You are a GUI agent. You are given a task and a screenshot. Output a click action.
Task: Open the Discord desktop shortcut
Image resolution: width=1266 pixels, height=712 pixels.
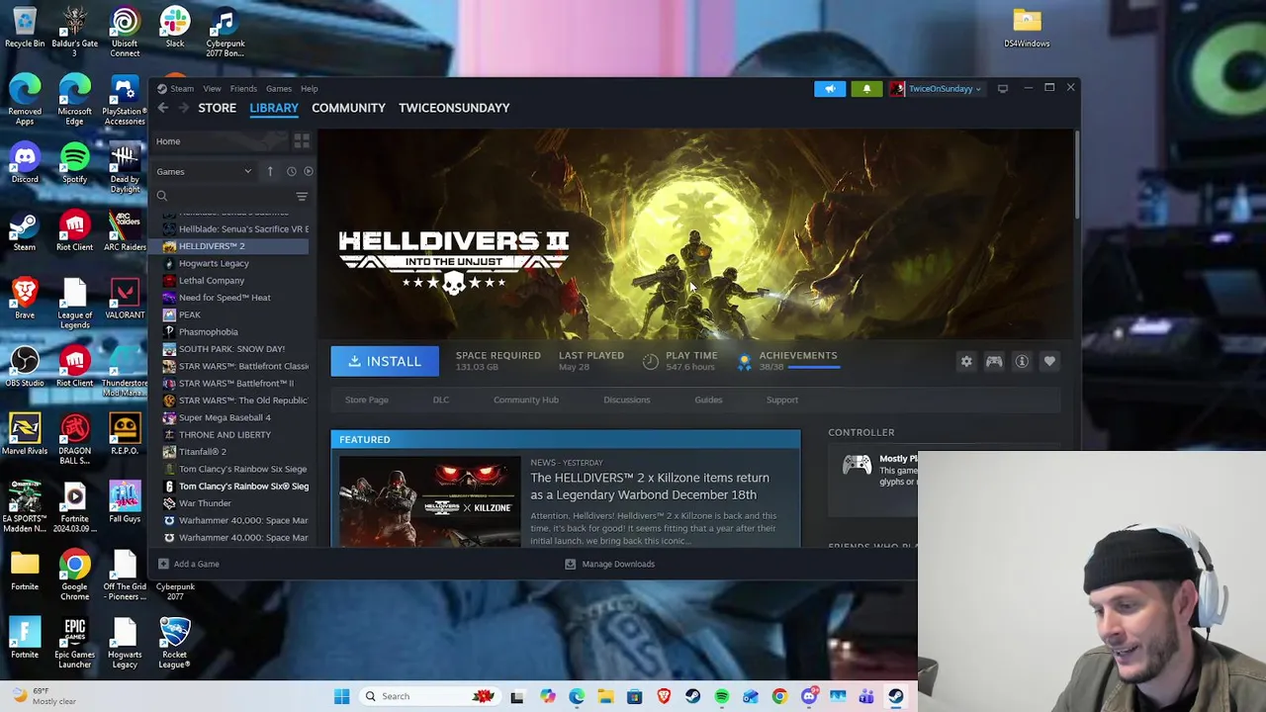click(x=25, y=164)
